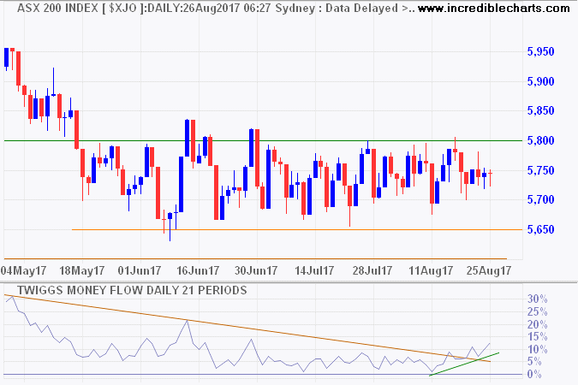Screen dimensions: 578x385
Task: Select the 5,900 price axis label
Action: (x=541, y=81)
